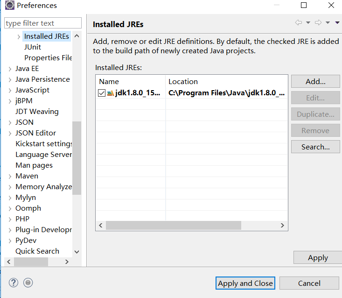Image resolution: width=342 pixels, height=298 pixels.
Task: Expand the Installed JREs tree node
Action: click(19, 37)
